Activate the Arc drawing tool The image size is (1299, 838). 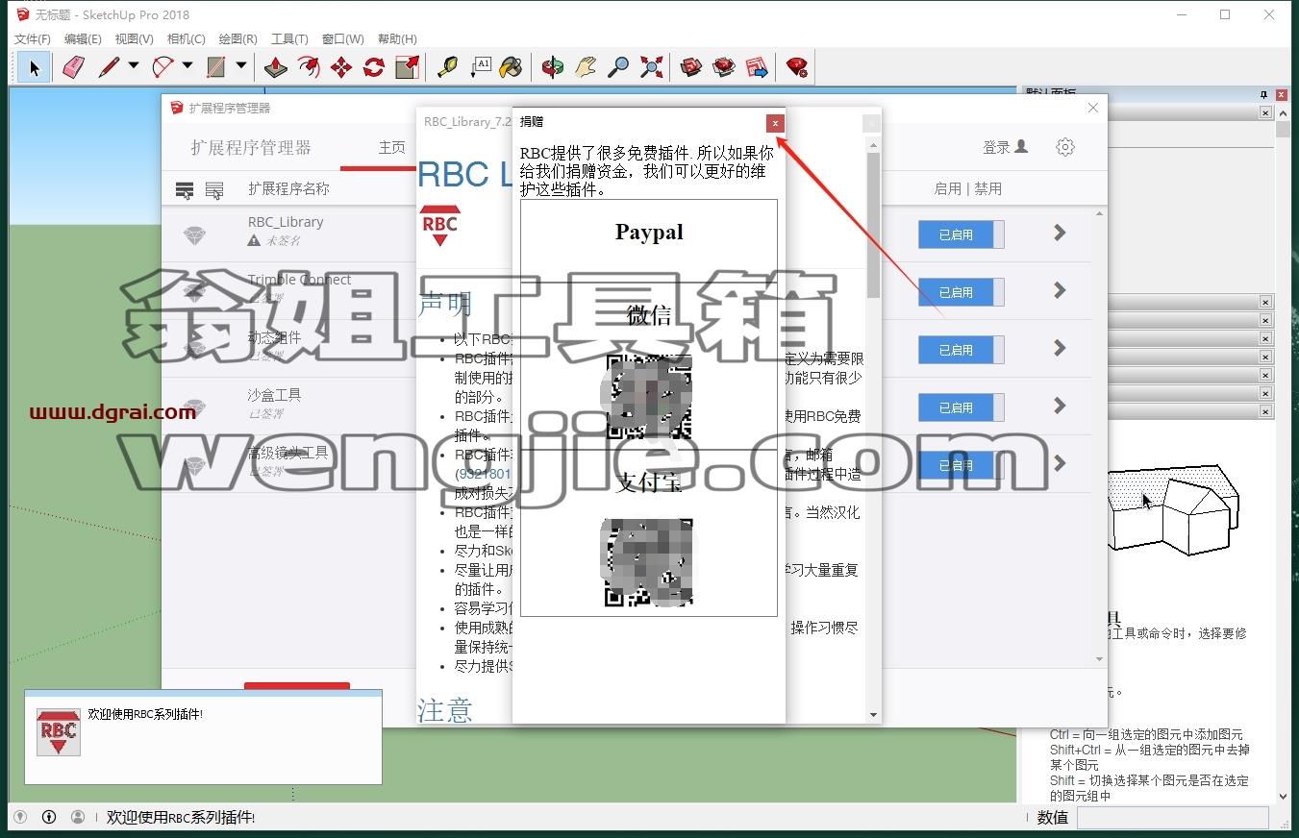[162, 66]
